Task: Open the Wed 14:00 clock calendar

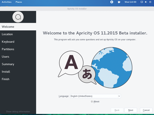Action: click(130, 2)
